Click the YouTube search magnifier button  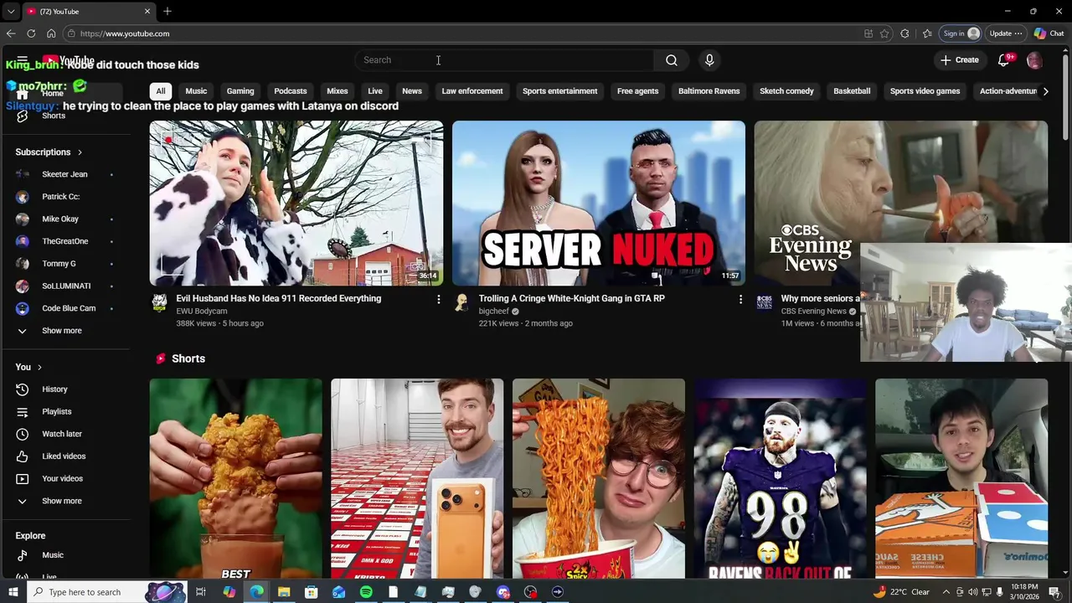click(671, 60)
